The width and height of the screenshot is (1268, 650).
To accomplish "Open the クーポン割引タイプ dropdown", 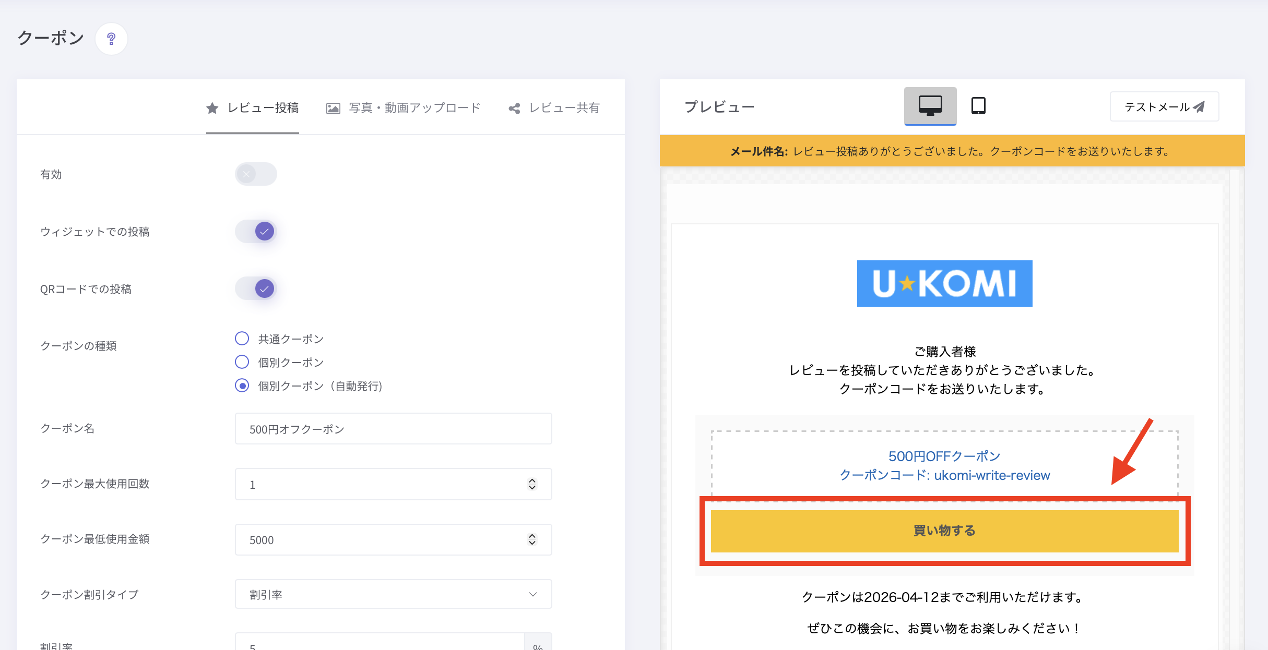I will click(x=393, y=594).
